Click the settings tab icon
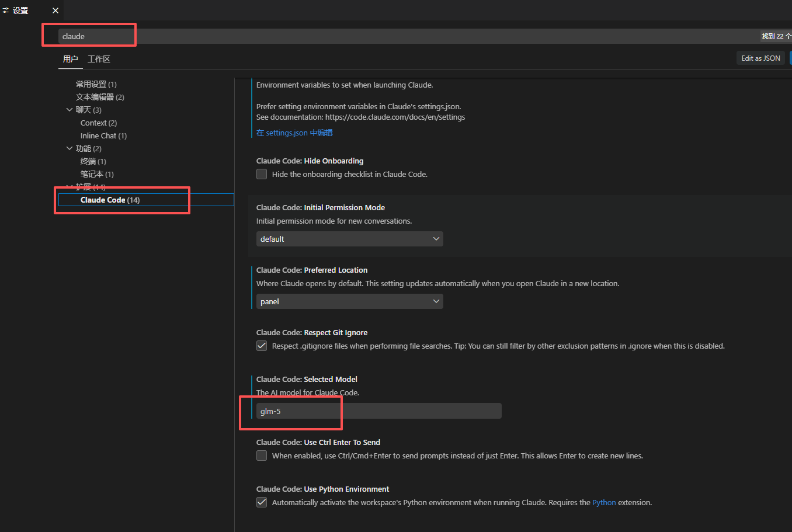The height and width of the screenshot is (532, 792). 6,11
